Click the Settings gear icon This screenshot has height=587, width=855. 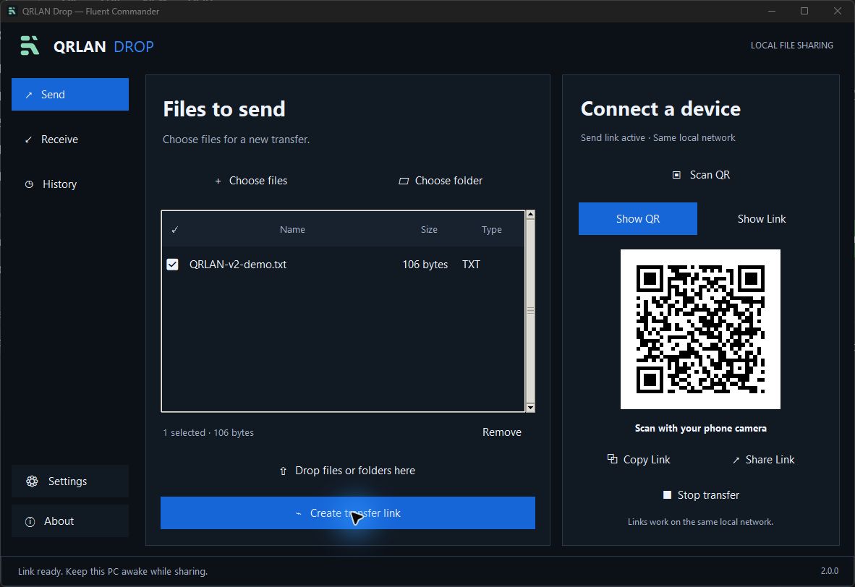point(32,481)
